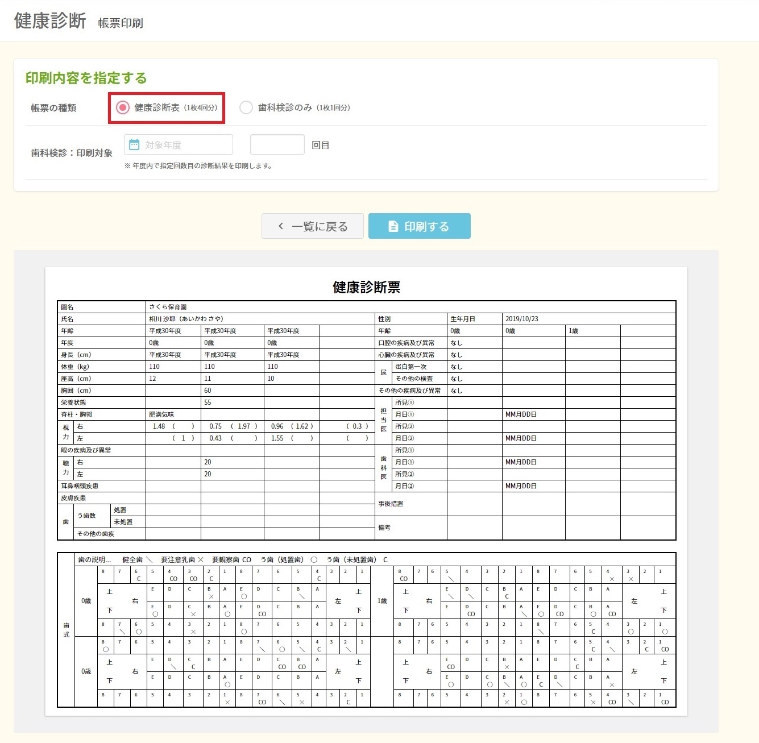Click the さくら保育園 cell in preview
The width and height of the screenshot is (759, 743).
click(168, 307)
